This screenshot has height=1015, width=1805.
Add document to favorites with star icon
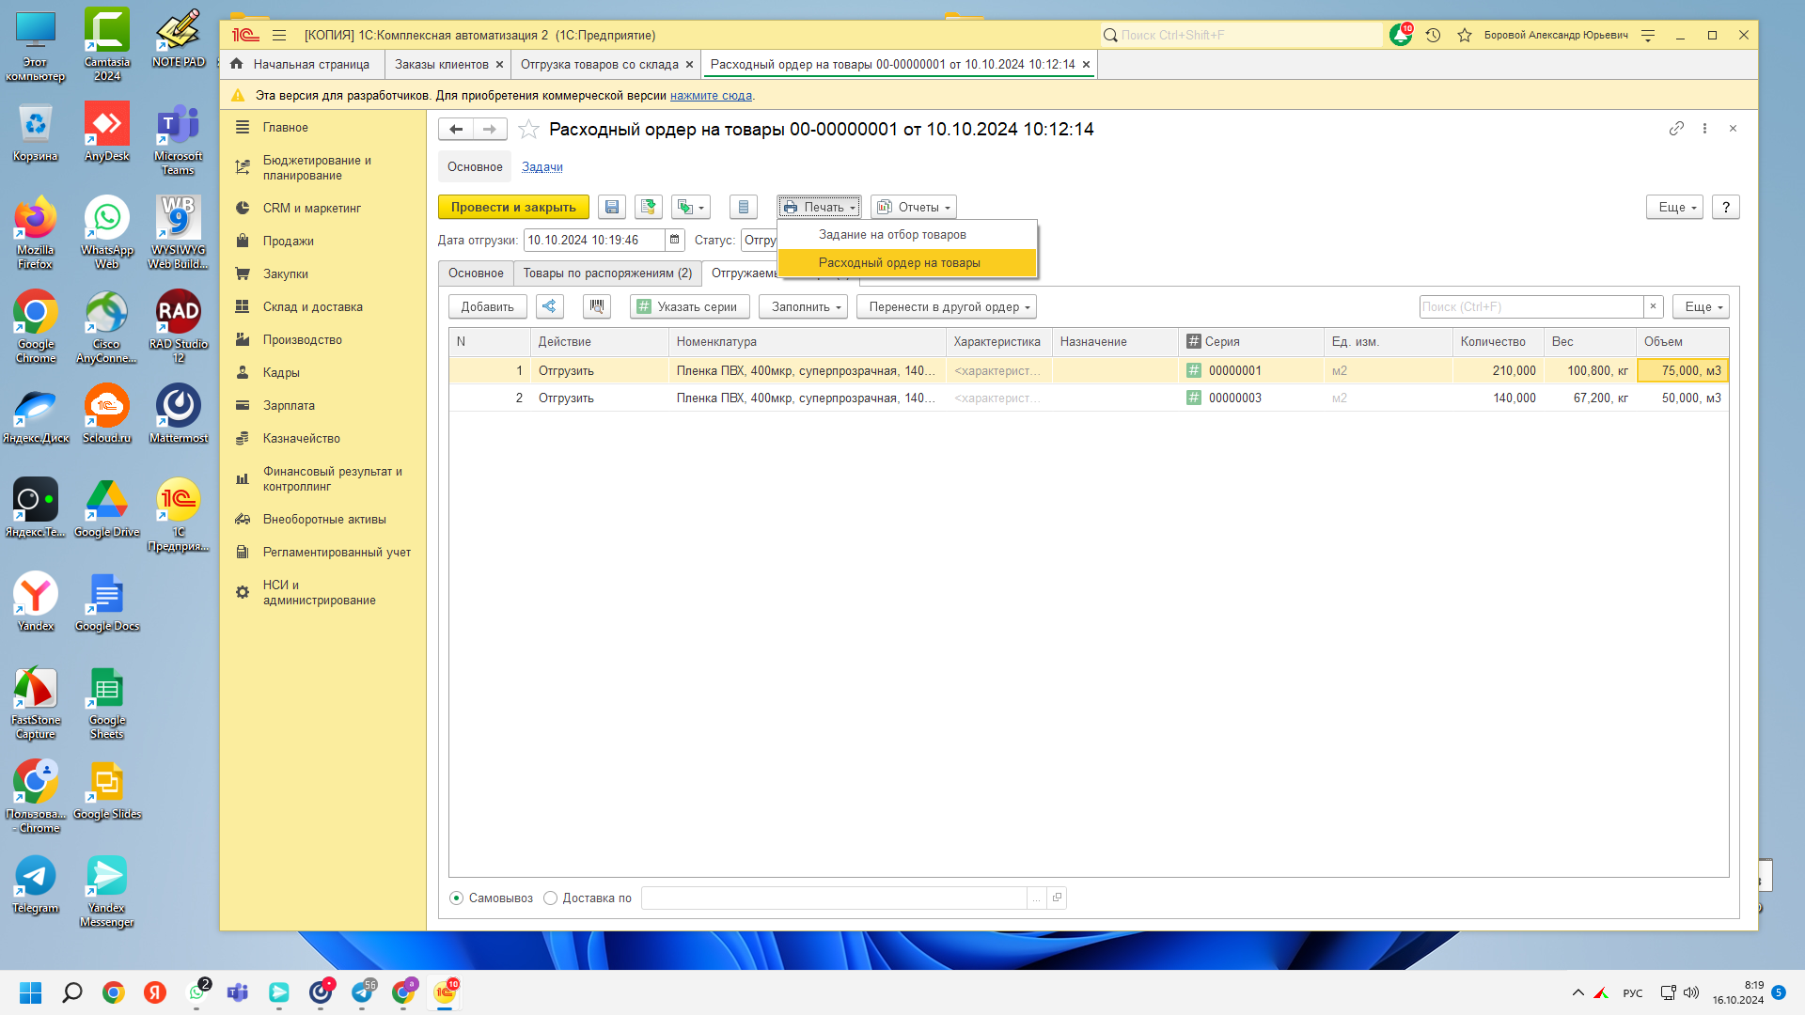click(528, 129)
